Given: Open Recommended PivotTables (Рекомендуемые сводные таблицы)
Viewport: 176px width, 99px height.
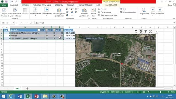Looking at the screenshot, I should 15,12.
